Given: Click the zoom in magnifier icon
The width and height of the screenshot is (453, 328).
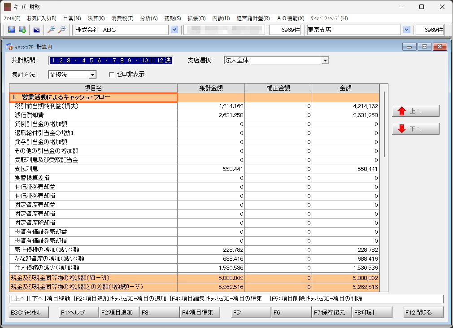Looking at the screenshot, I should pos(51,30).
